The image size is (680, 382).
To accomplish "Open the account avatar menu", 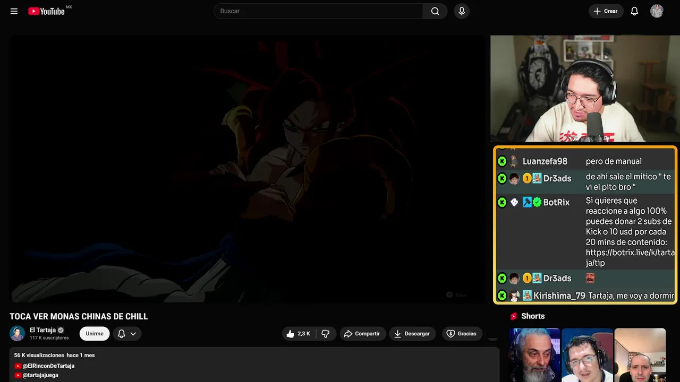I will [x=657, y=11].
